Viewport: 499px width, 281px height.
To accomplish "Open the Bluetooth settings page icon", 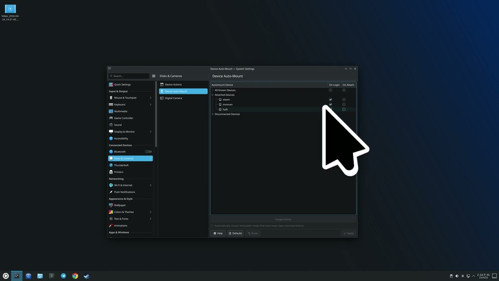I will (111, 151).
